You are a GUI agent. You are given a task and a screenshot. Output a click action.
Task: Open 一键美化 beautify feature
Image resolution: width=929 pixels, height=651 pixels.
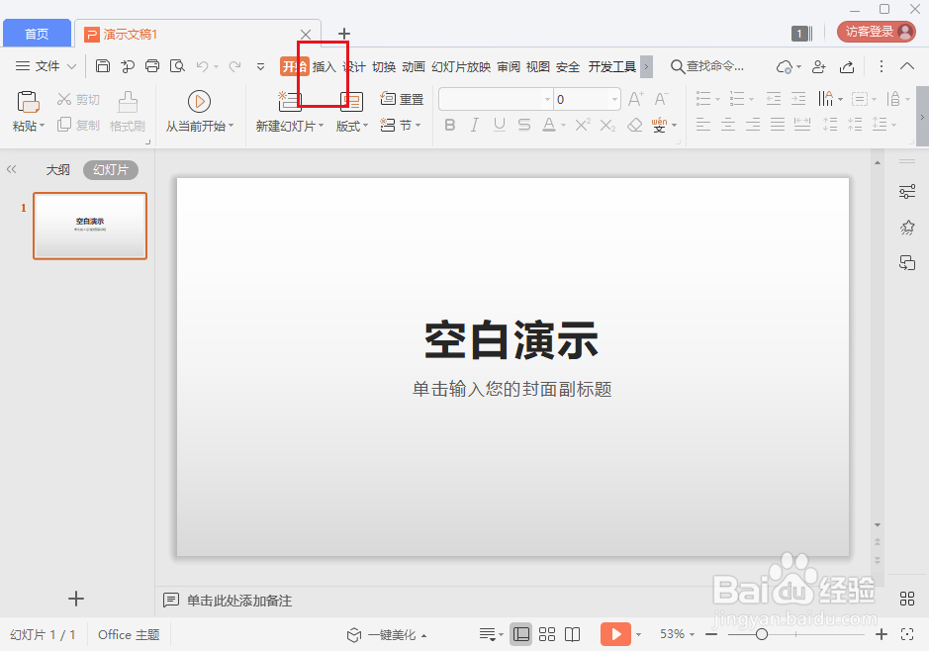pyautogui.click(x=386, y=633)
